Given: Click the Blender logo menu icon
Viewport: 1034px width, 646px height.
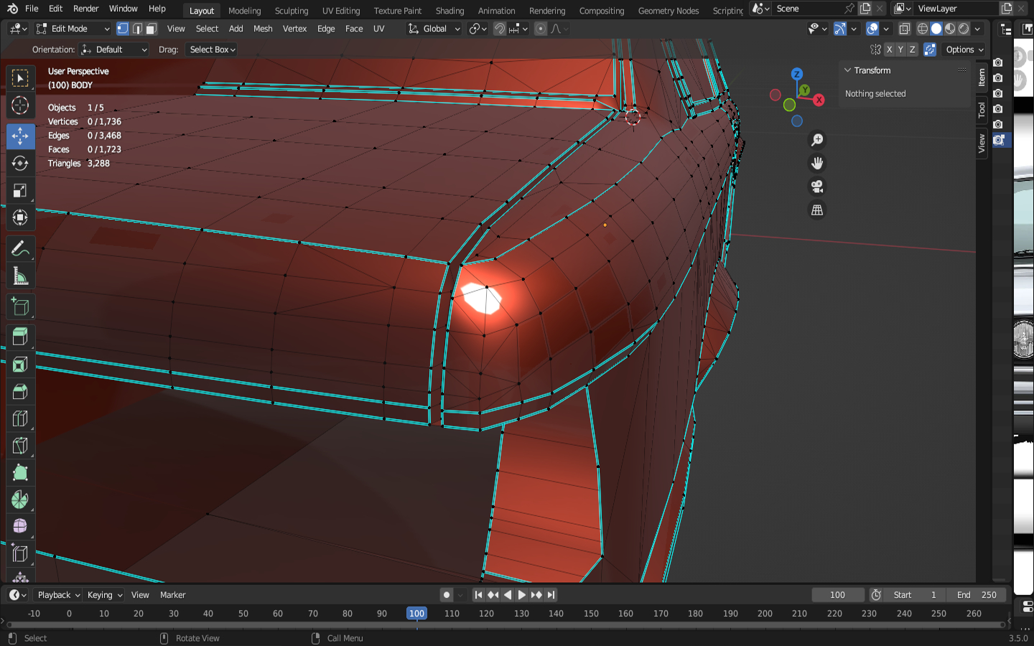Looking at the screenshot, I should pos(12,9).
